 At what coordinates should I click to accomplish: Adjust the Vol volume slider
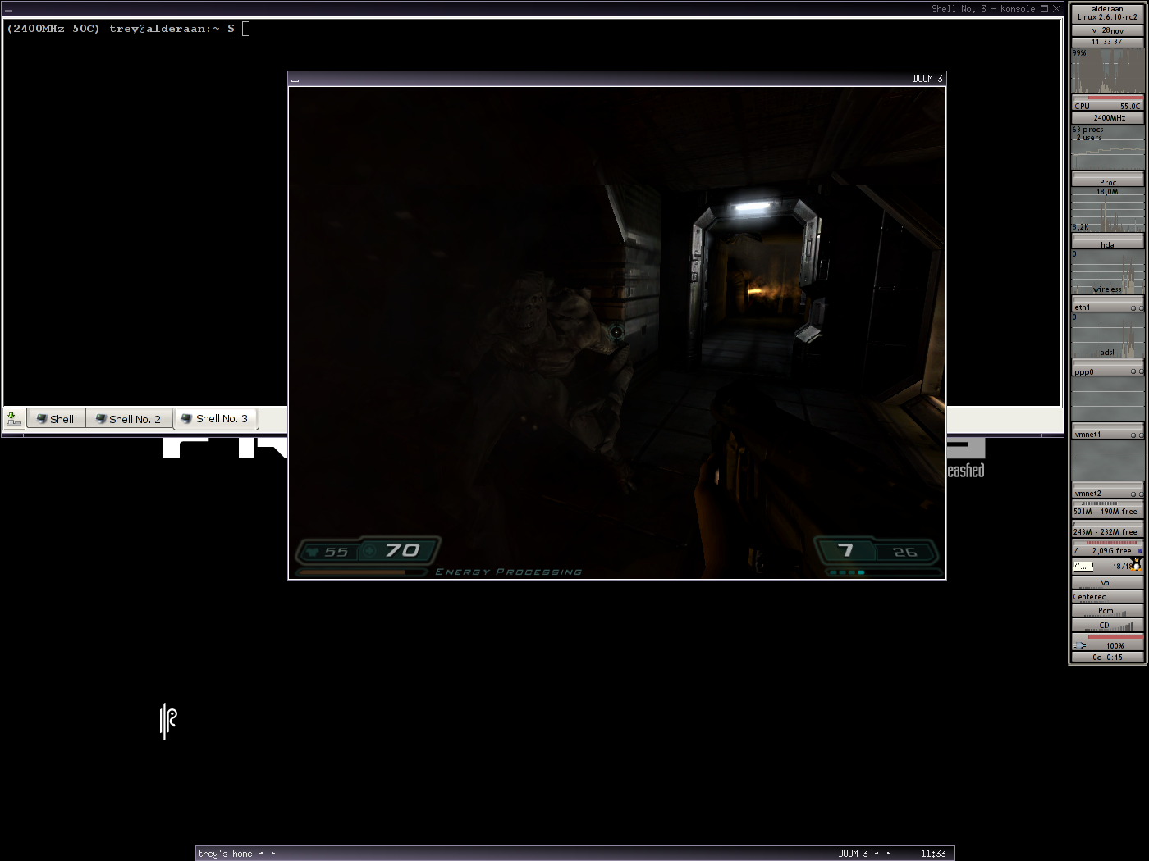(1107, 583)
